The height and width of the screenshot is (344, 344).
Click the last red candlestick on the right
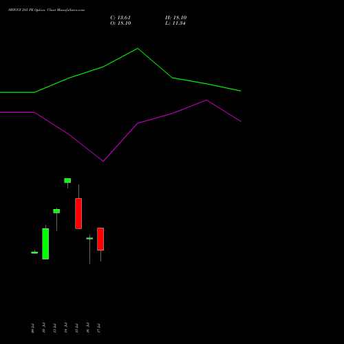click(x=100, y=239)
